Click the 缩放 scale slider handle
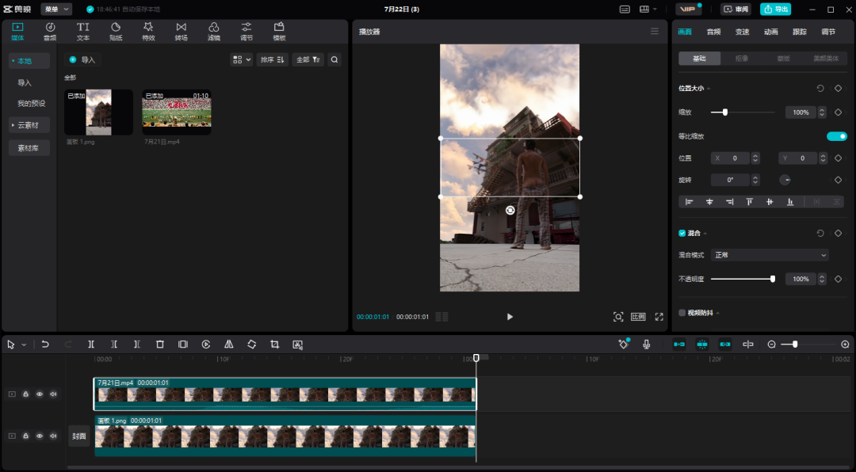This screenshot has height=472, width=856. (725, 112)
